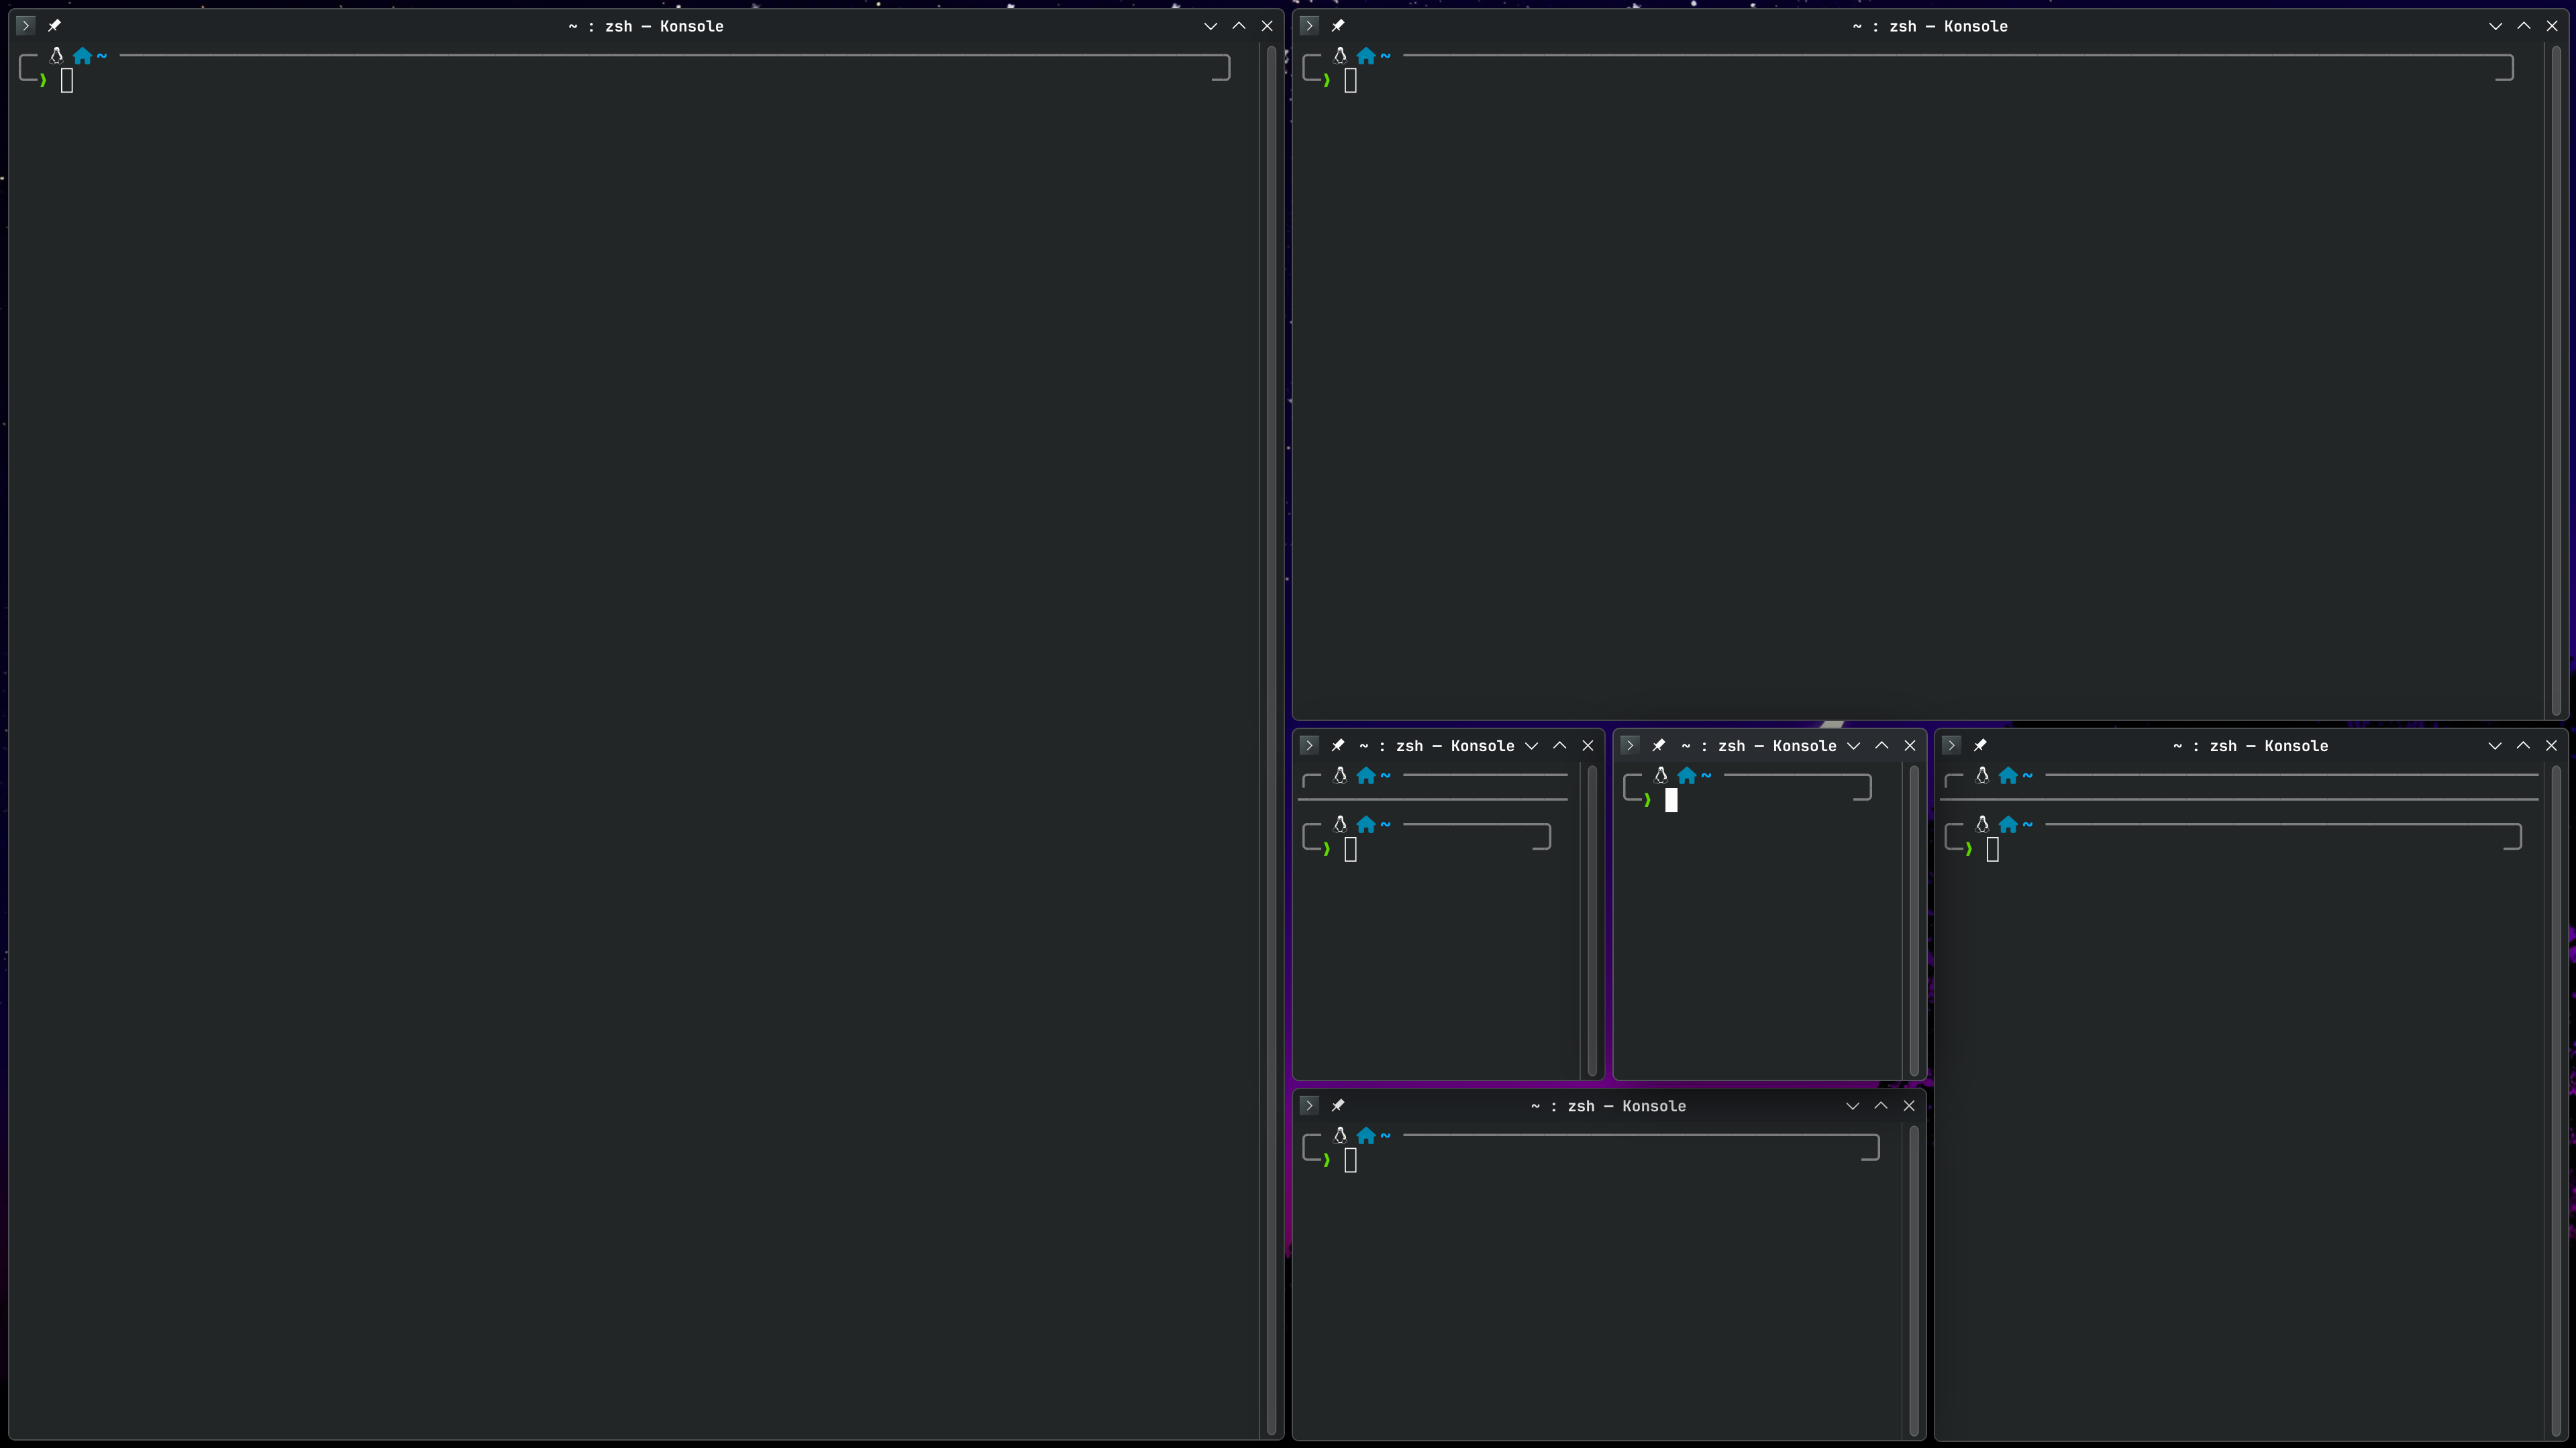The width and height of the screenshot is (2576, 1448).
Task: Close the narrow two-prompt Konsole window
Action: point(1588,746)
